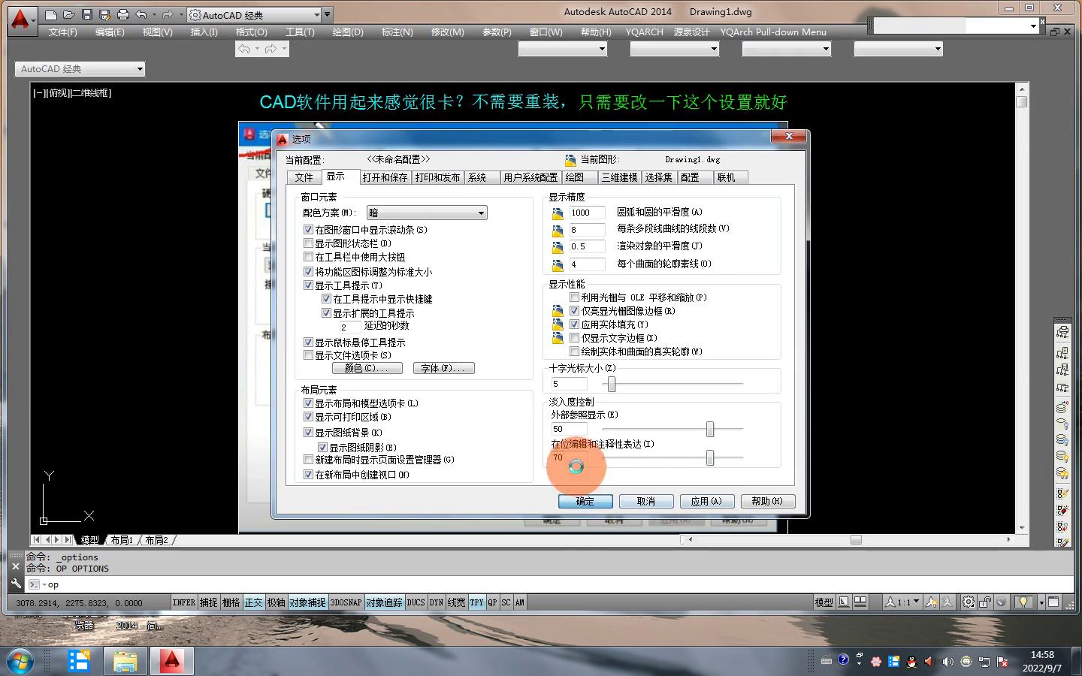Click the isolate objects lightbulb icon
Screen dimensions: 1082x676
point(1023,602)
